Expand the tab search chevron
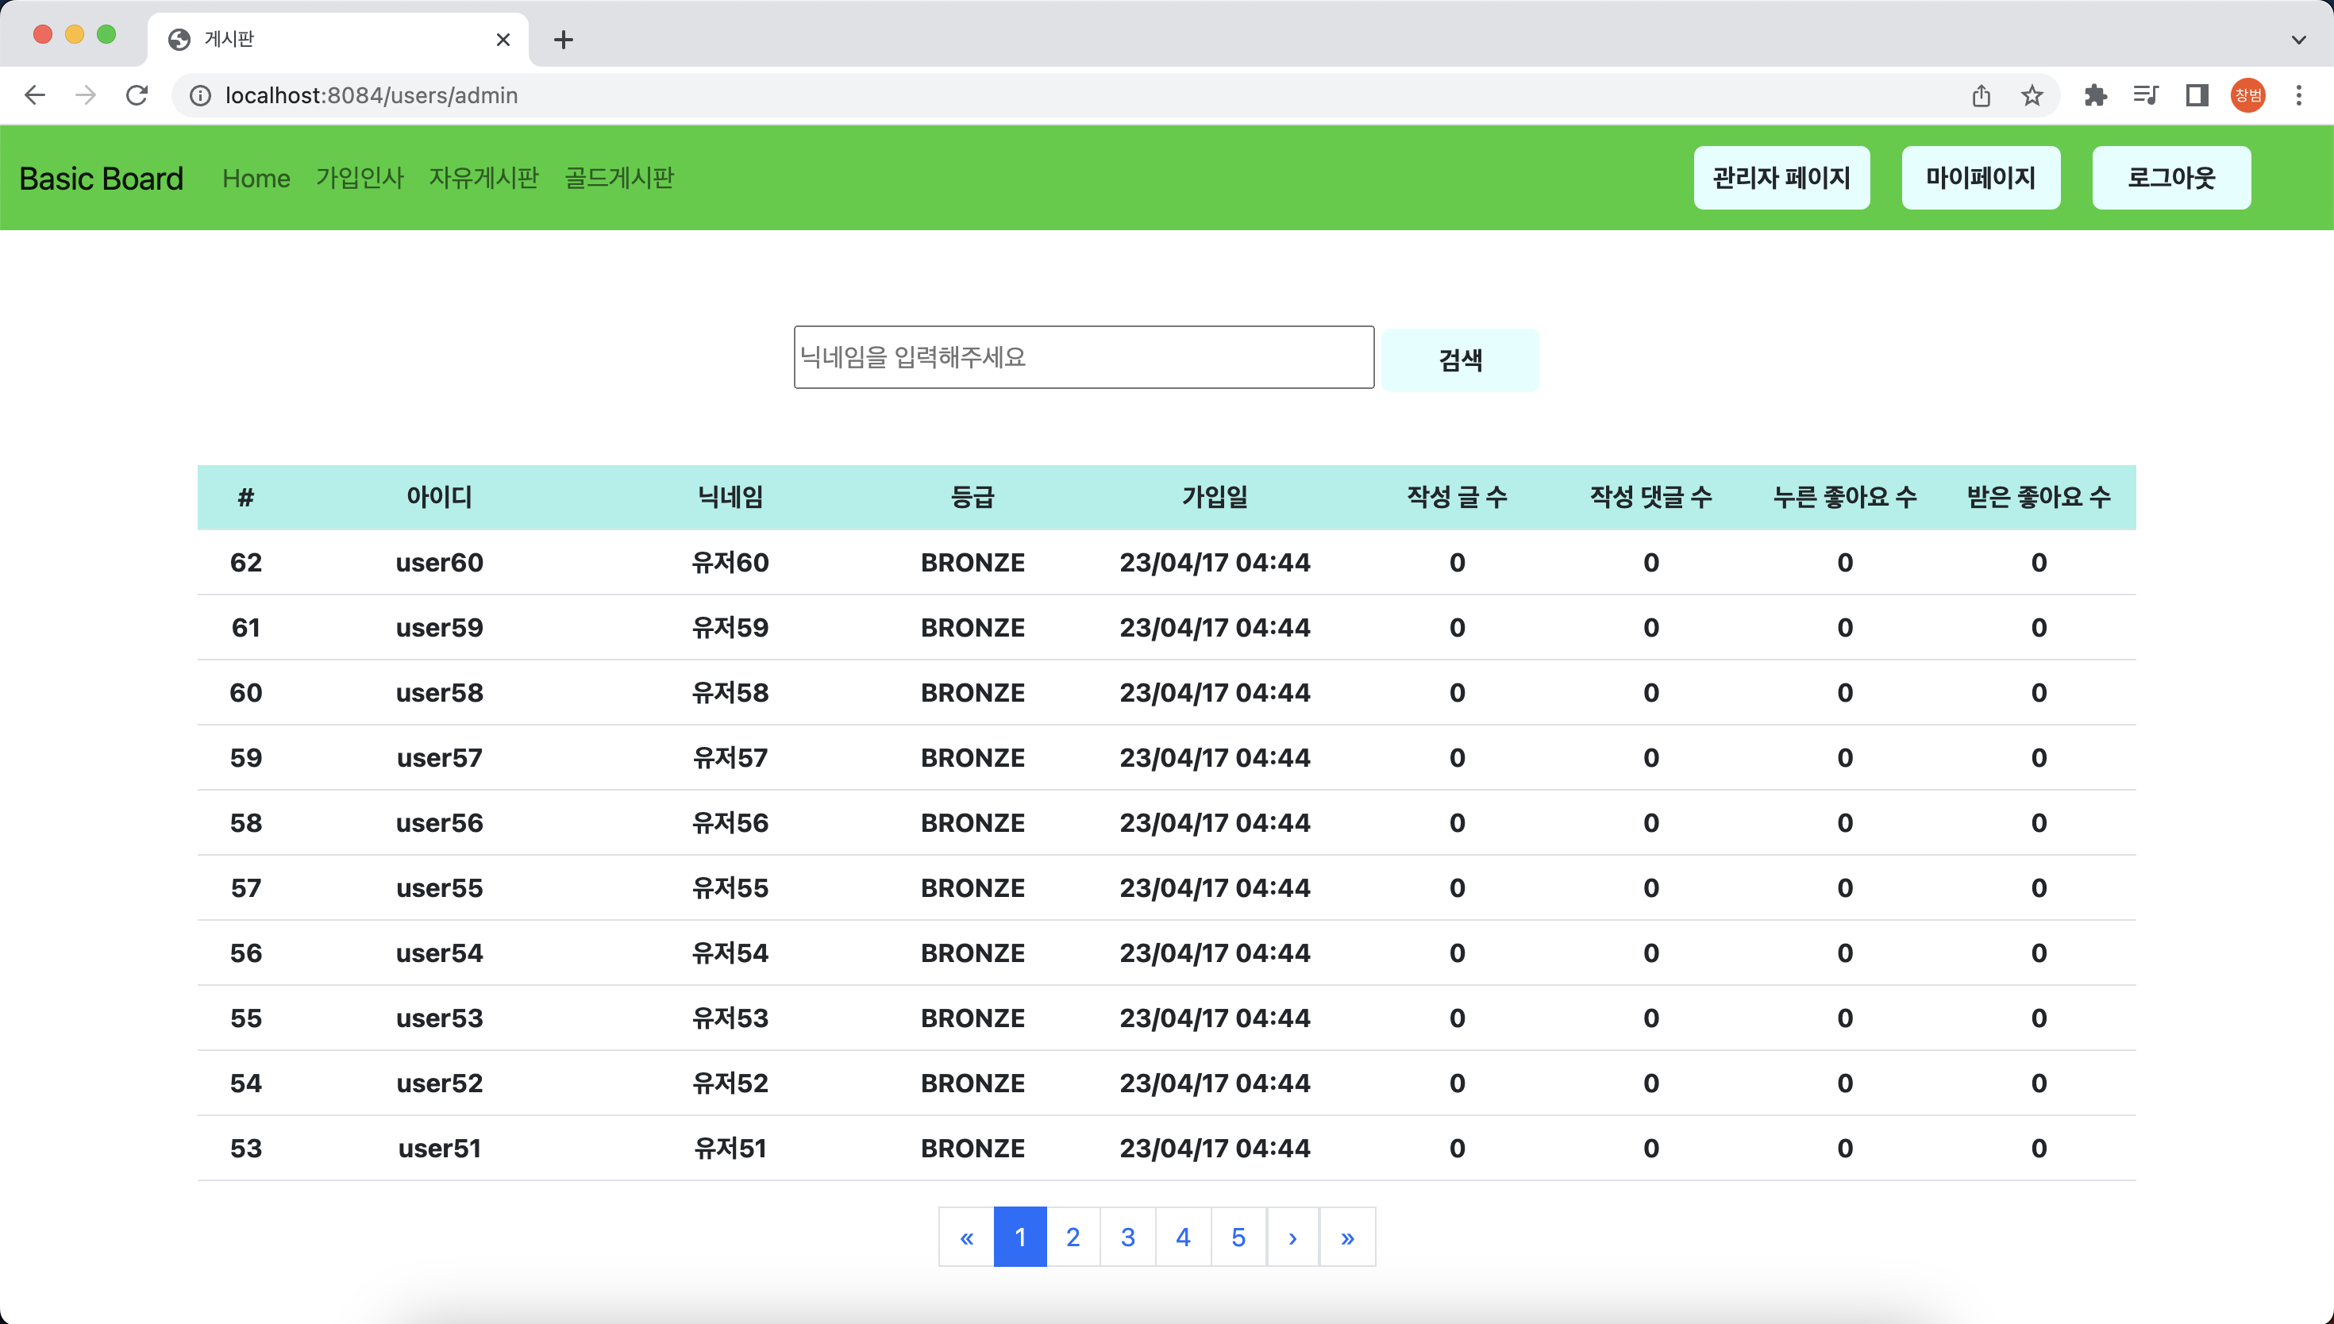 pyautogui.click(x=2298, y=39)
